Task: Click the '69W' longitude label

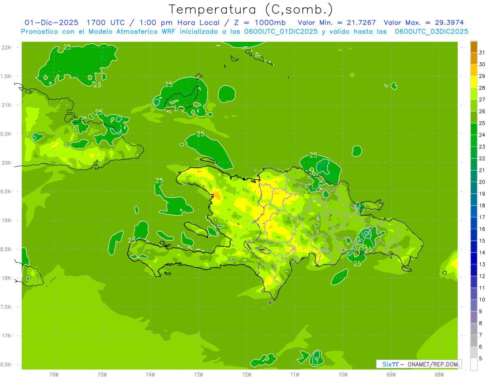Action: [x=391, y=375]
